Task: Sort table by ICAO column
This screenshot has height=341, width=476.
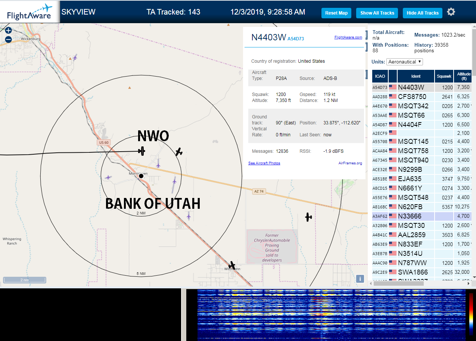Action: pos(380,76)
